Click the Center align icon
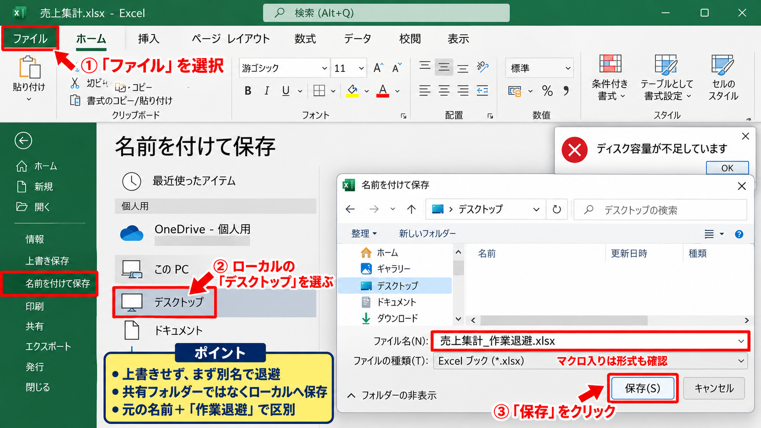Image resolution: width=761 pixels, height=428 pixels. (444, 91)
